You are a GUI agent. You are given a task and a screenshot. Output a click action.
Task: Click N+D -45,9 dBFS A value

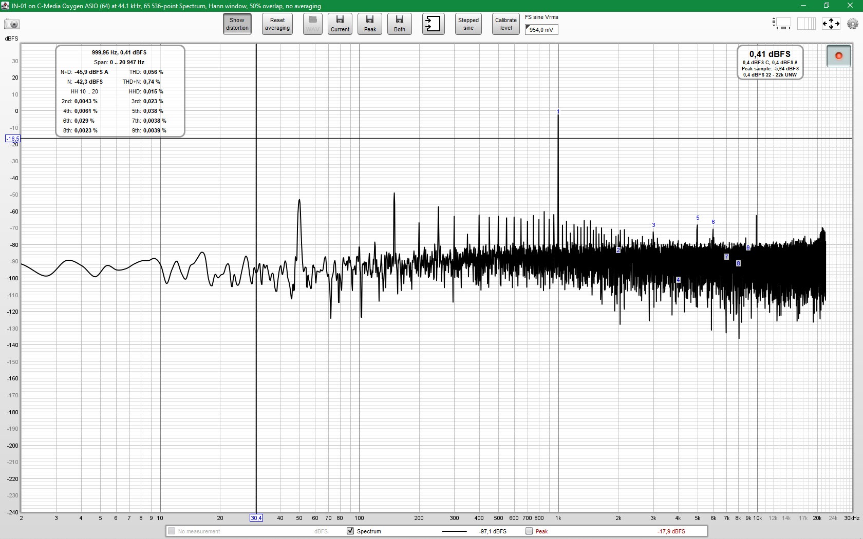(91, 72)
